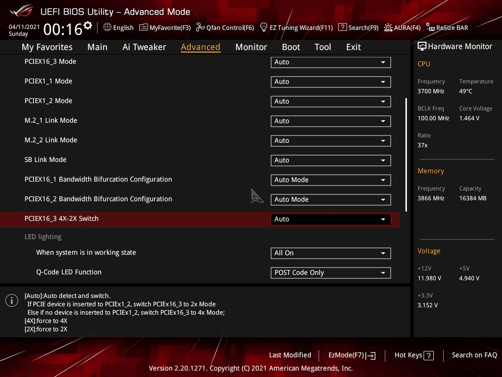Open AURA(F4) lighting icon
502x377 pixels.
388,27
